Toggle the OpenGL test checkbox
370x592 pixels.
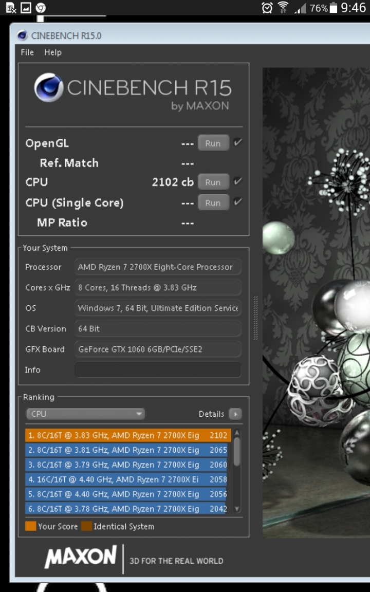pyautogui.click(x=237, y=142)
